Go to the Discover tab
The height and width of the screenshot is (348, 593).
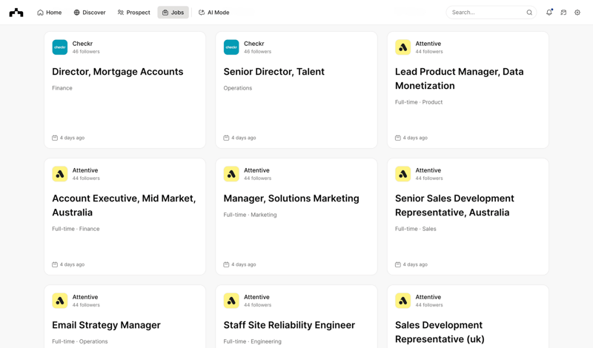point(90,13)
